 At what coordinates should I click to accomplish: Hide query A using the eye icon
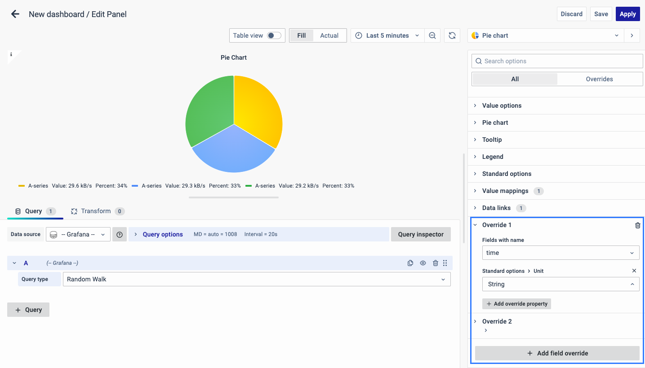click(x=423, y=263)
